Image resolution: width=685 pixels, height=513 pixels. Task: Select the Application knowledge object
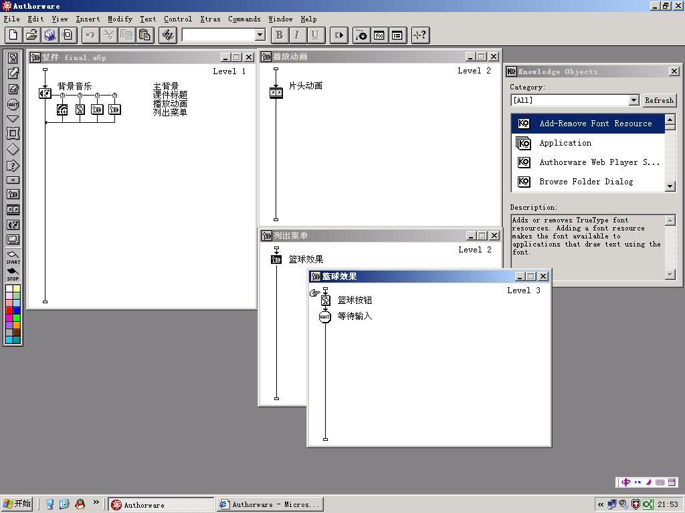click(x=587, y=143)
